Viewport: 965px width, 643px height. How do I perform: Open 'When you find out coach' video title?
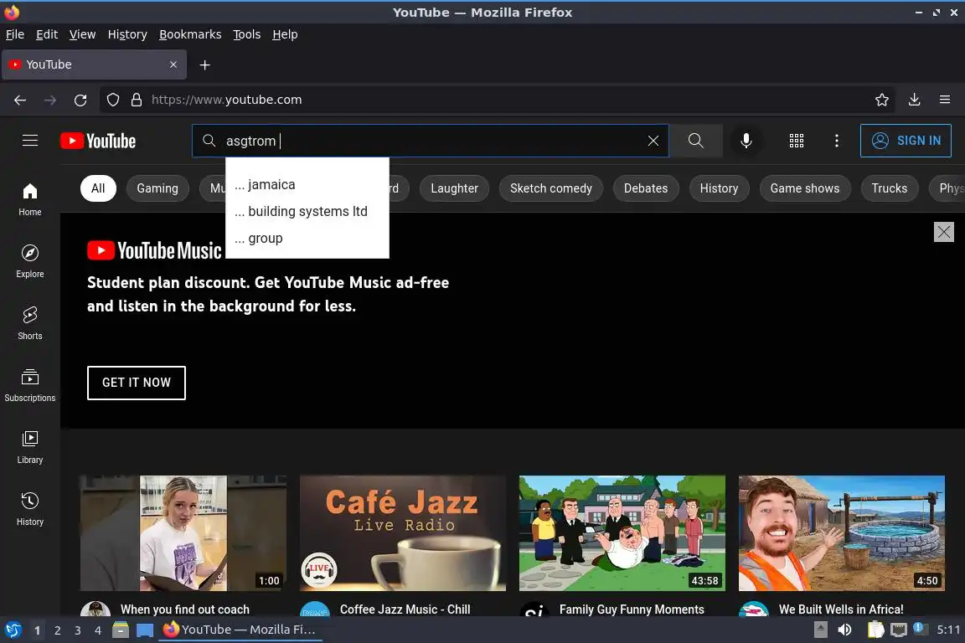tap(185, 610)
